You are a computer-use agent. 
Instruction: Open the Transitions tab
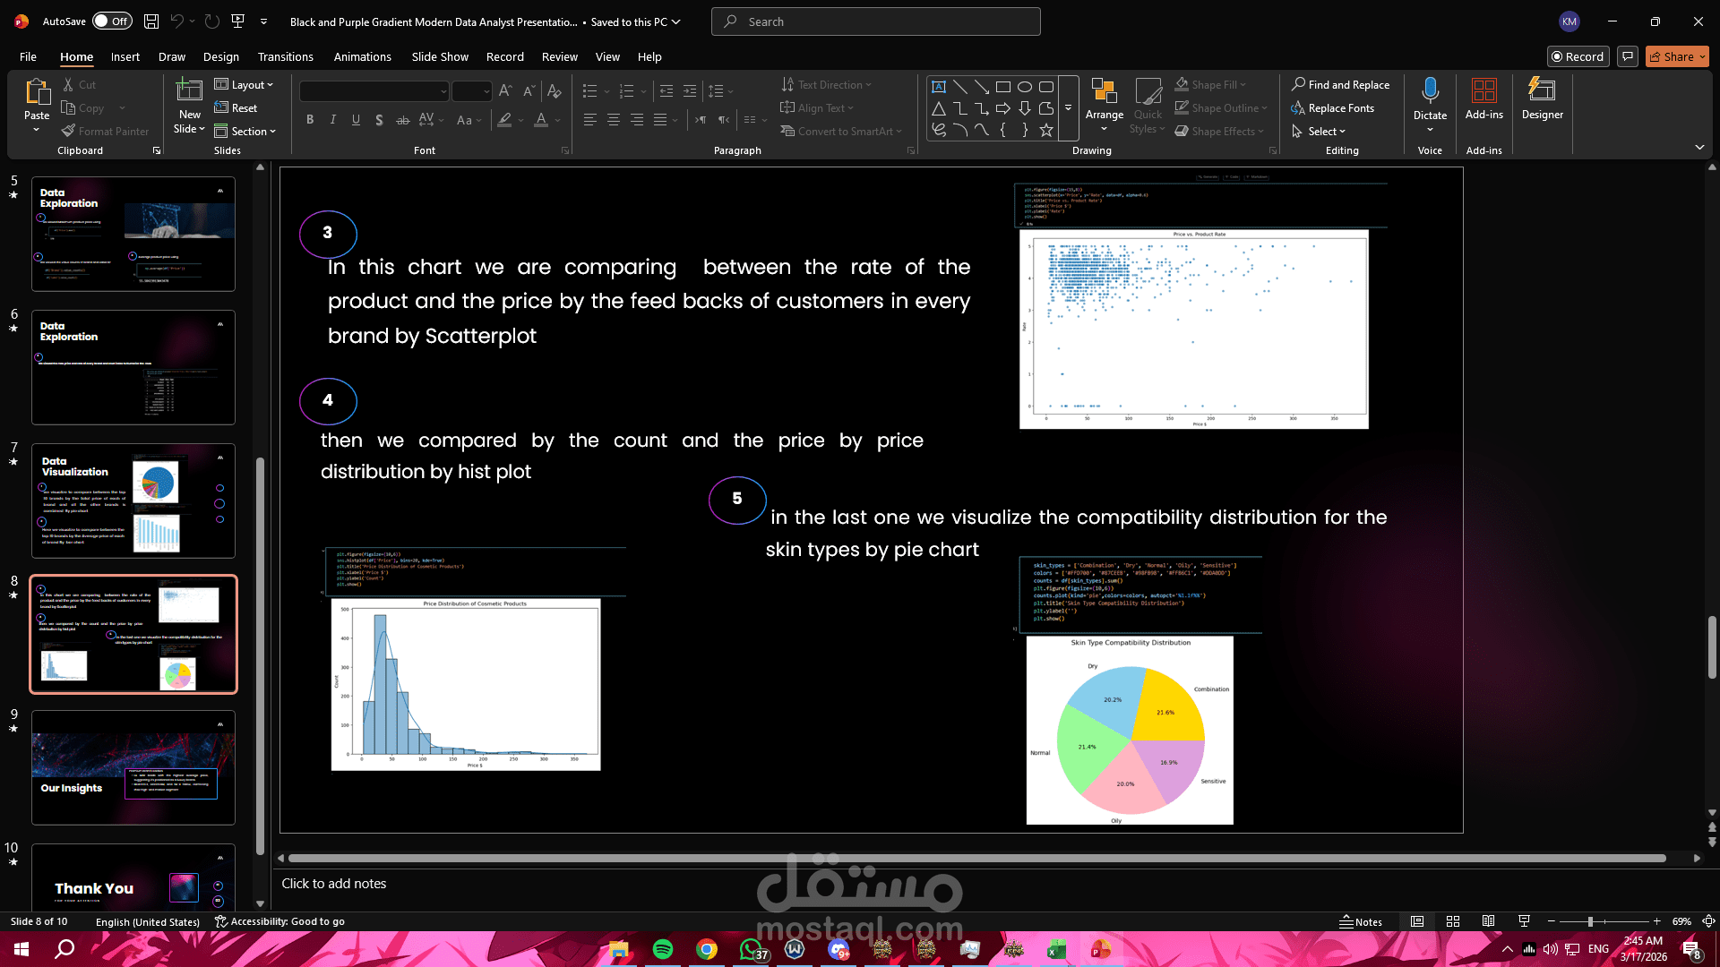pyautogui.click(x=285, y=56)
